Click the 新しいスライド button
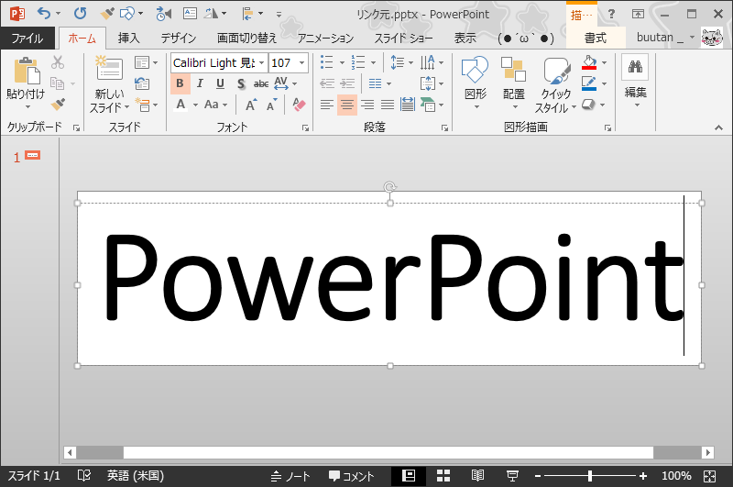 pyautogui.click(x=109, y=84)
